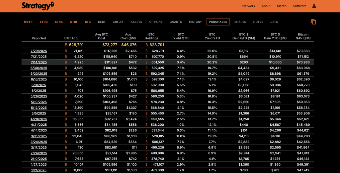Open the SHARES tab
Viewport: 340px width, 173px height.
click(240, 22)
